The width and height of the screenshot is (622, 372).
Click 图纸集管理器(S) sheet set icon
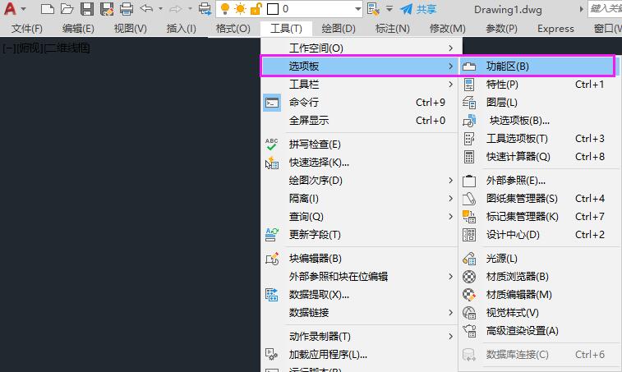(x=469, y=198)
